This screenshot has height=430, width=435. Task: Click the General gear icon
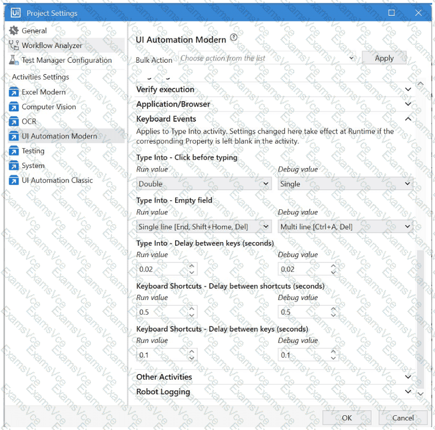point(14,31)
